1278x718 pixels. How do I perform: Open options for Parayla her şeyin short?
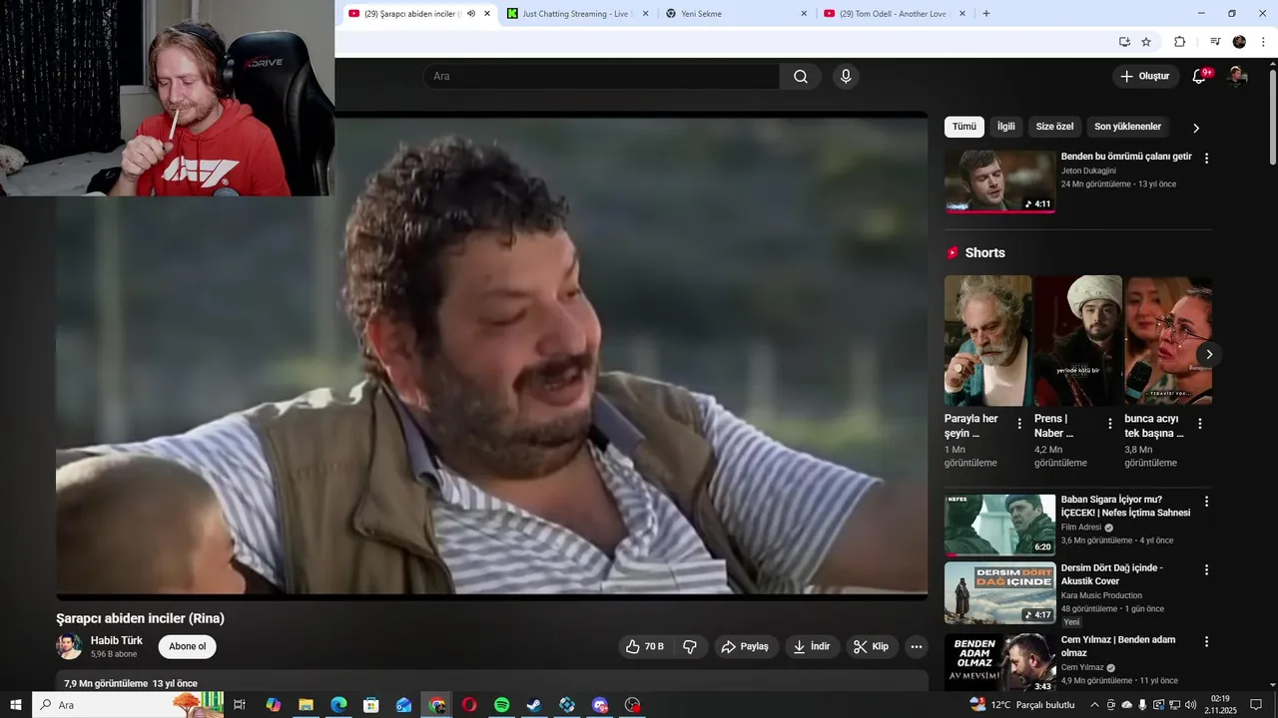[1019, 424]
